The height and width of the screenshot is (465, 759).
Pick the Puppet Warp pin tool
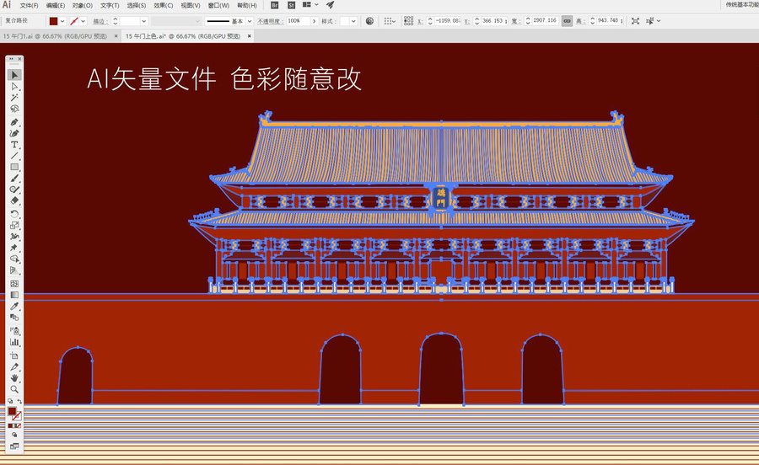tap(14, 248)
